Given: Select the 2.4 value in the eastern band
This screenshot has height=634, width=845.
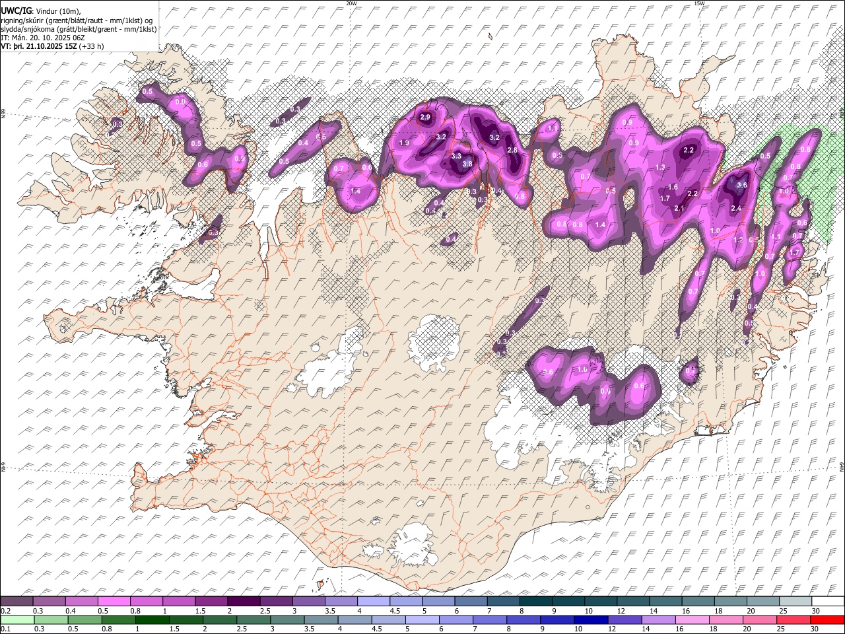Looking at the screenshot, I should pyautogui.click(x=737, y=209).
